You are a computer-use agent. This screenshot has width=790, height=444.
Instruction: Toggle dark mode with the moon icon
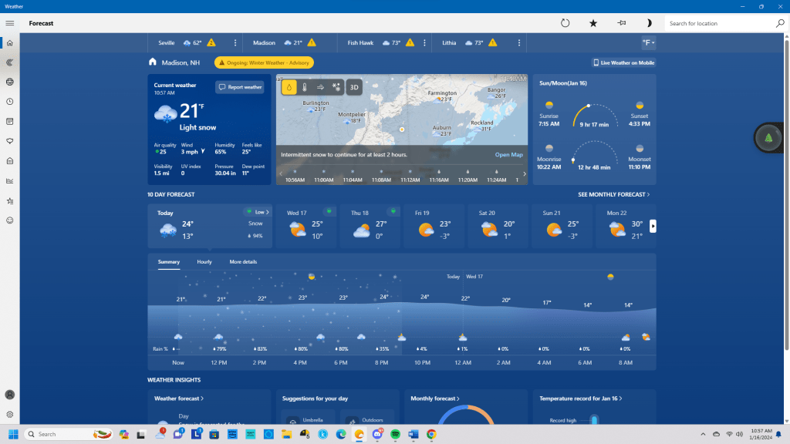point(649,23)
